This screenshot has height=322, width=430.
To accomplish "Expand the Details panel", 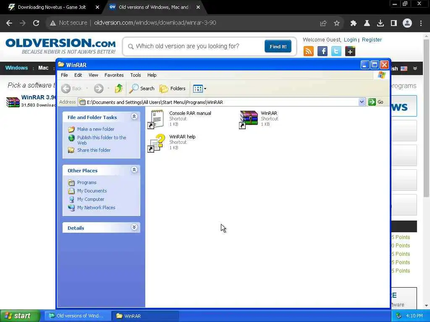I will tap(134, 227).
